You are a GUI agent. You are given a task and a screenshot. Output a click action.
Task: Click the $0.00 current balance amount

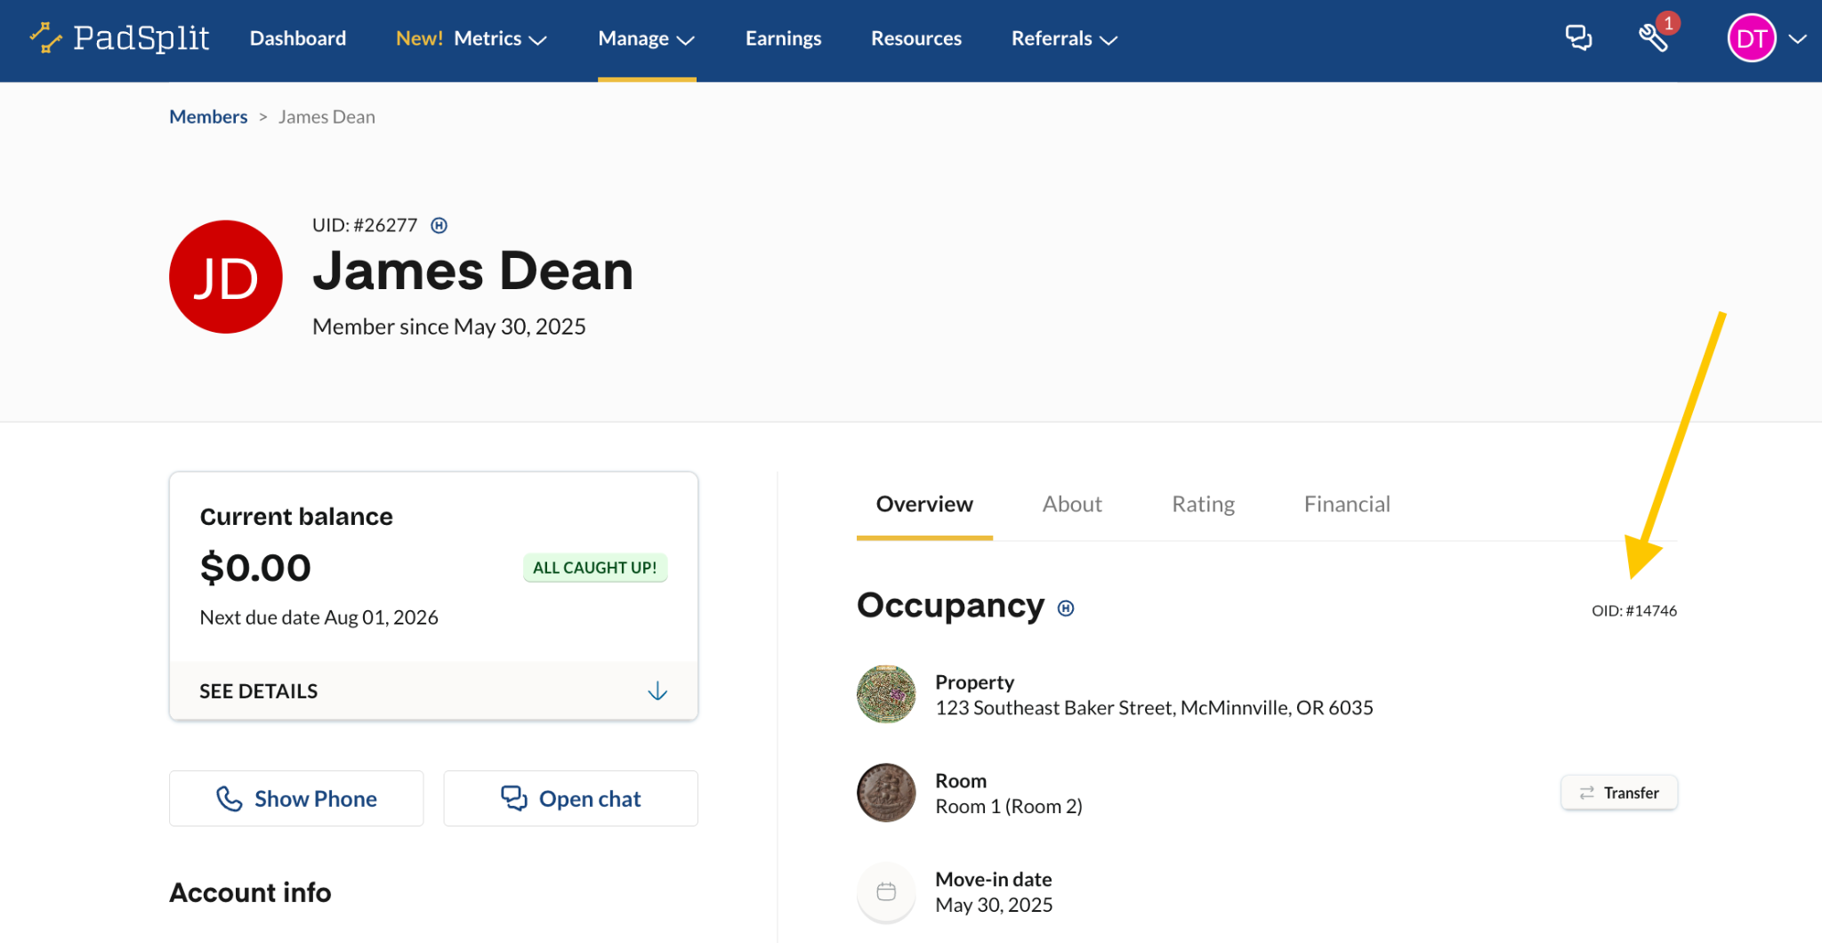pos(255,568)
